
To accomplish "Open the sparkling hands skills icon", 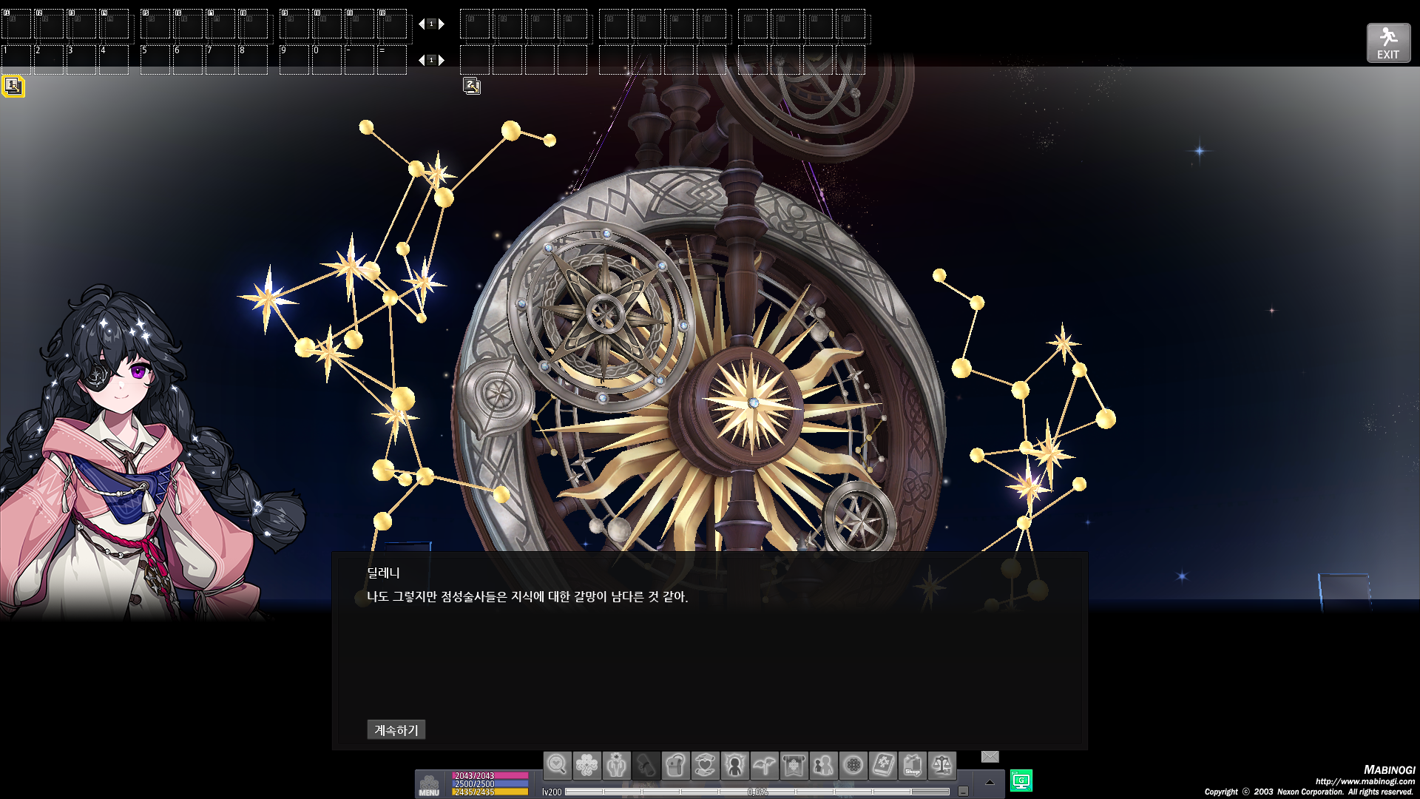I will [617, 765].
